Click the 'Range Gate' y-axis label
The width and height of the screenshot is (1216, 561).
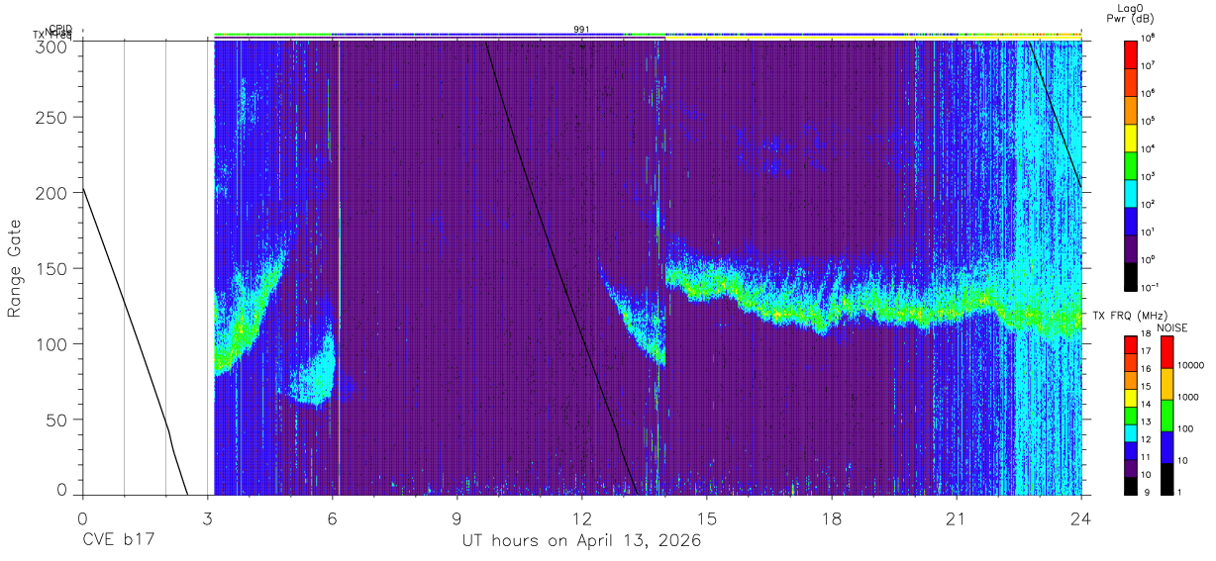[x=15, y=268]
